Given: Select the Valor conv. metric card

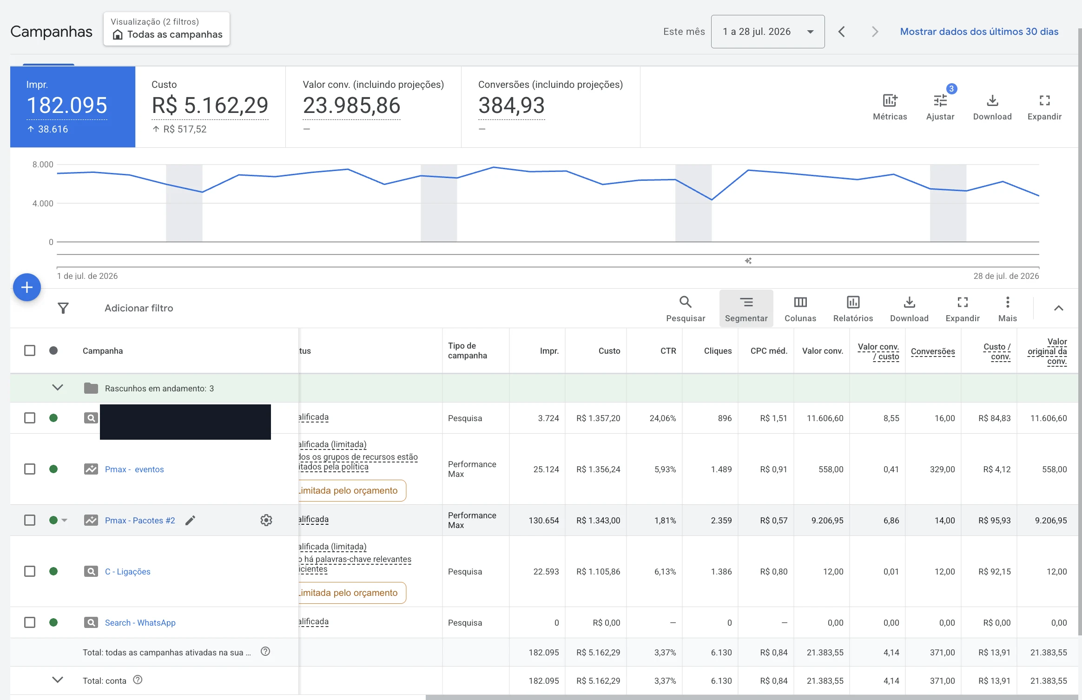Looking at the screenshot, I should [x=373, y=107].
